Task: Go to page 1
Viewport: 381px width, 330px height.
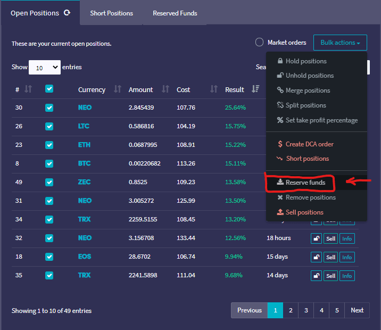Action: coord(275,310)
